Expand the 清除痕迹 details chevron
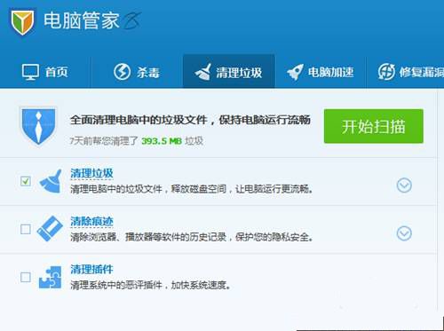This screenshot has height=331, width=444. pos(404,233)
